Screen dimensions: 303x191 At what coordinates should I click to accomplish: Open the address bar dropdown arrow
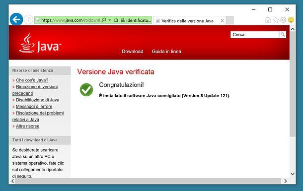(x=110, y=20)
